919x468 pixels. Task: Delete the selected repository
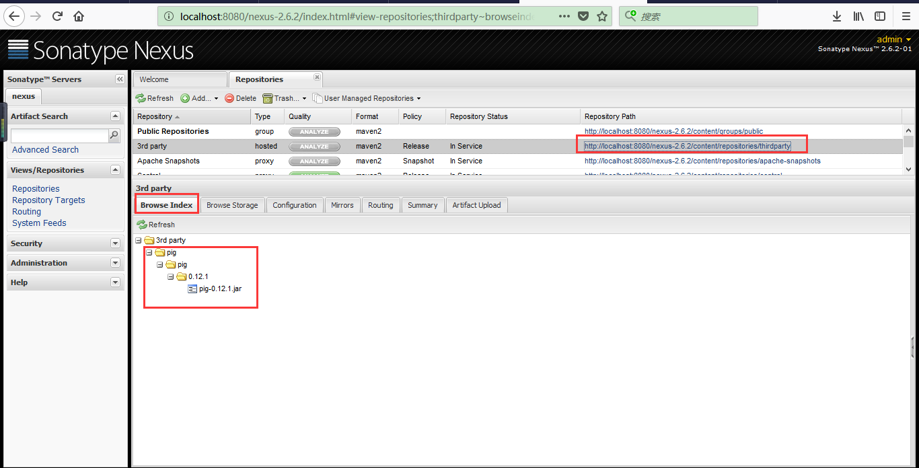pos(240,98)
